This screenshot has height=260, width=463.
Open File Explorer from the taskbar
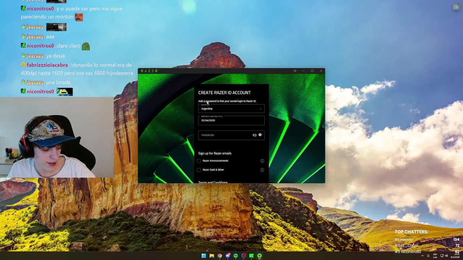[x=212, y=256]
